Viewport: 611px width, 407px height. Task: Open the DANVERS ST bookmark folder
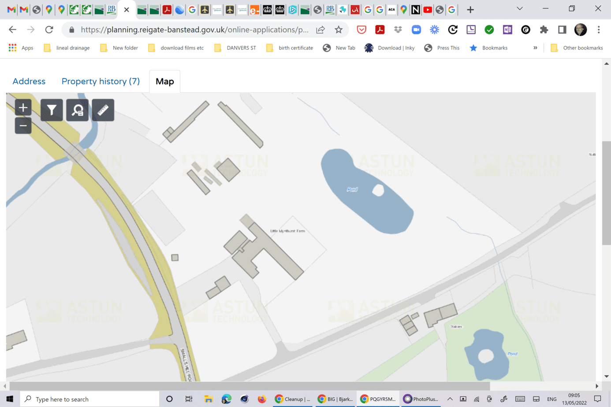pyautogui.click(x=235, y=48)
